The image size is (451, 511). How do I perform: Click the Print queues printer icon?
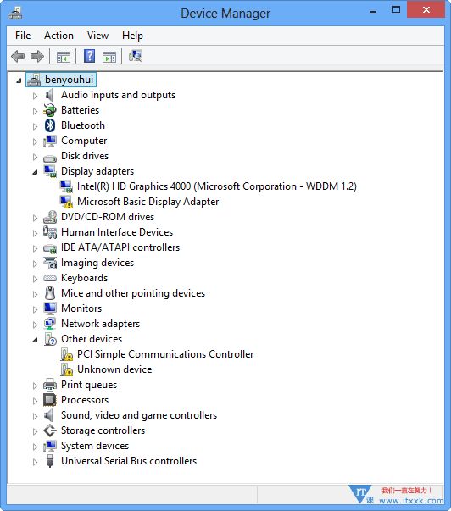pyautogui.click(x=50, y=385)
